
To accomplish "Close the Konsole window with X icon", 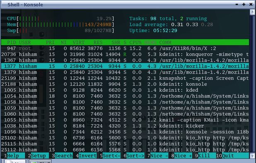I will pos(251,5).
